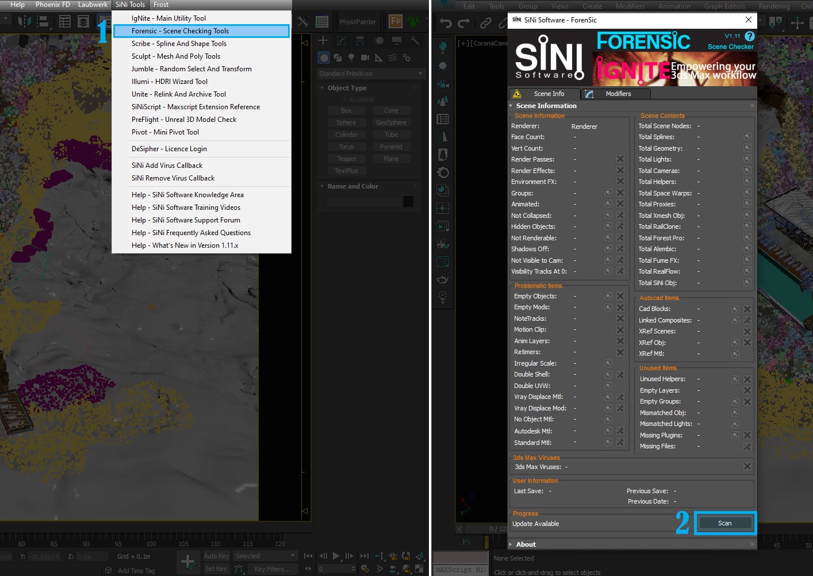Select the Space Warps category icon
The image size is (813, 576).
pos(393,57)
